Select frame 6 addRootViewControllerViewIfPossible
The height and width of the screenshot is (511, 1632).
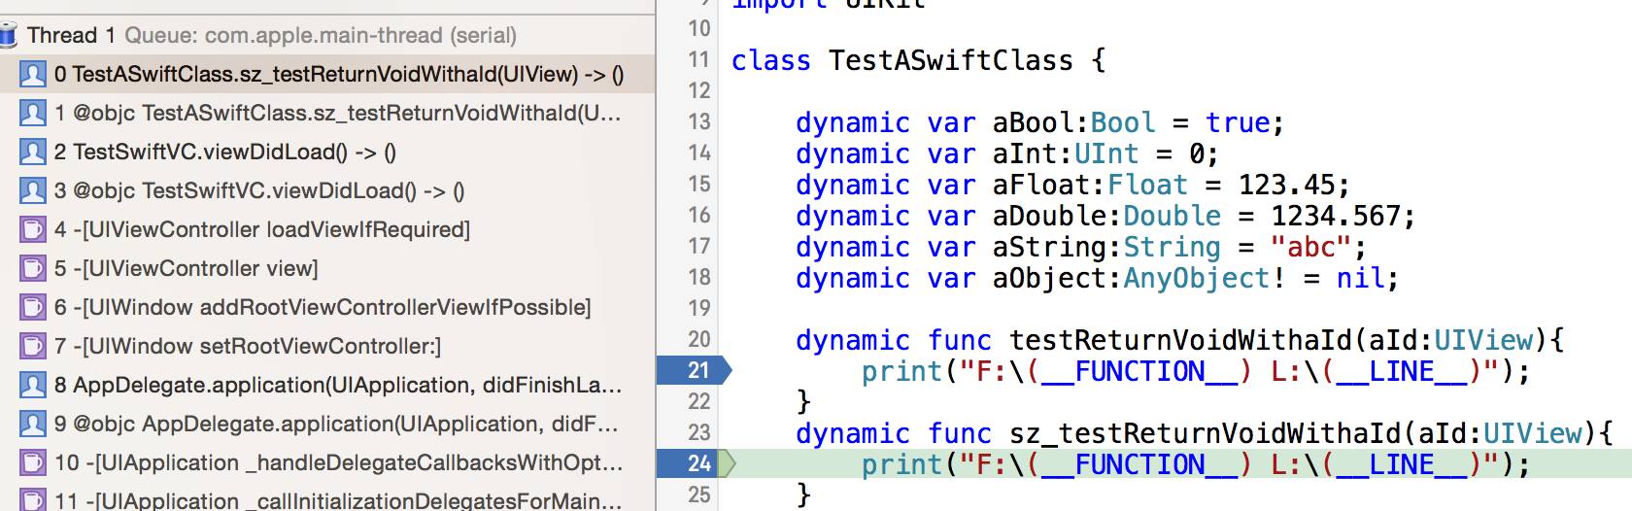[x=327, y=307]
